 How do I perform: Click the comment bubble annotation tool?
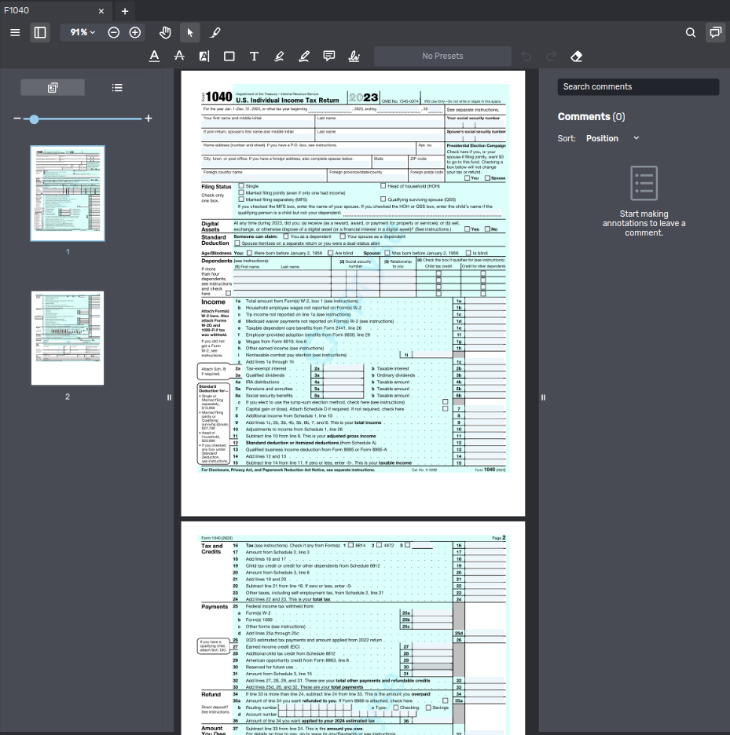pyautogui.click(x=329, y=56)
